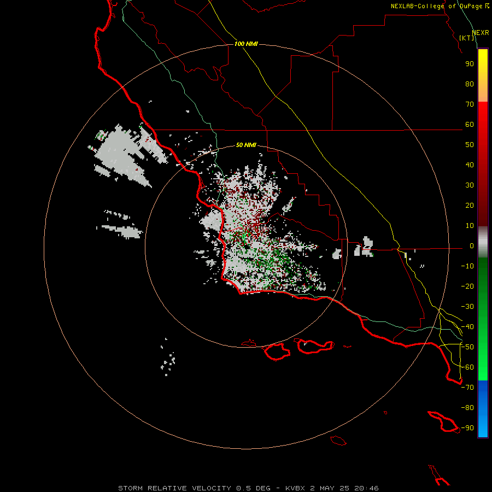Select the -50 value on velocity scale
This screenshot has width=492, height=492.
[x=467, y=347]
